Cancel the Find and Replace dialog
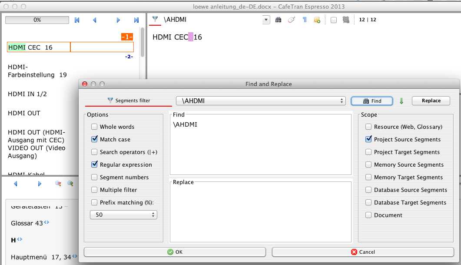 click(x=363, y=252)
